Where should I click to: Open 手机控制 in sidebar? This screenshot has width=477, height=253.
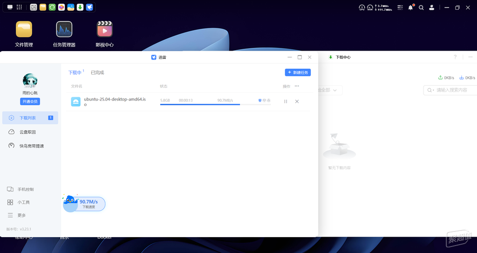[20, 189]
